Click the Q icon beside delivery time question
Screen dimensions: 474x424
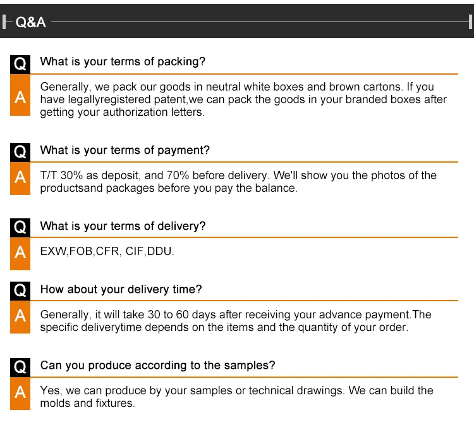pos(20,290)
